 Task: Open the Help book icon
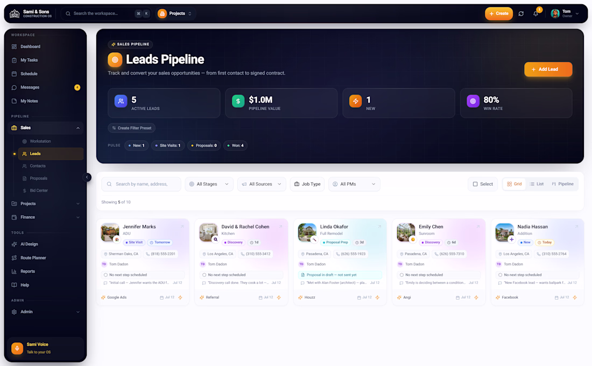[15, 285]
